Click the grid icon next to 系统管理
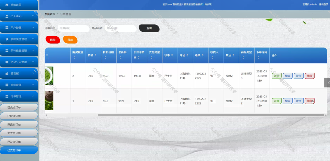The height and width of the screenshot is (161, 330). point(7,85)
